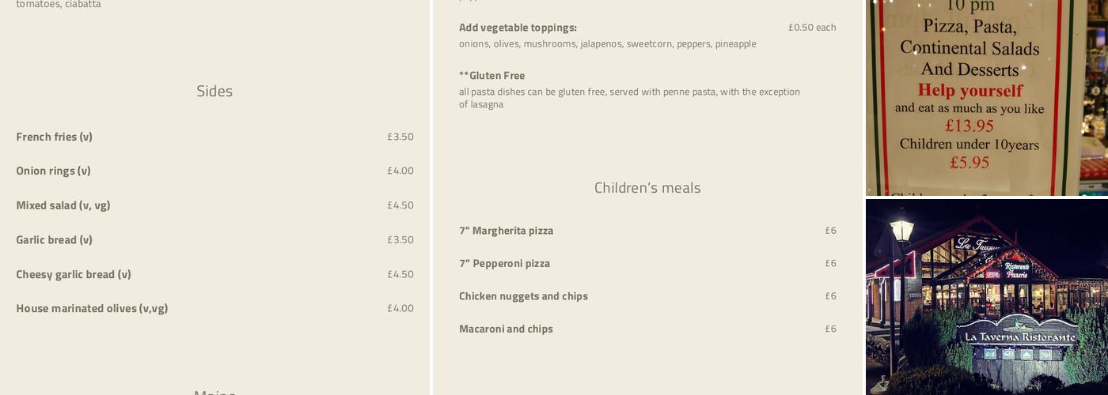This screenshot has width=1108, height=395.
Task: Click the Sides section heading
Action: click(x=214, y=91)
